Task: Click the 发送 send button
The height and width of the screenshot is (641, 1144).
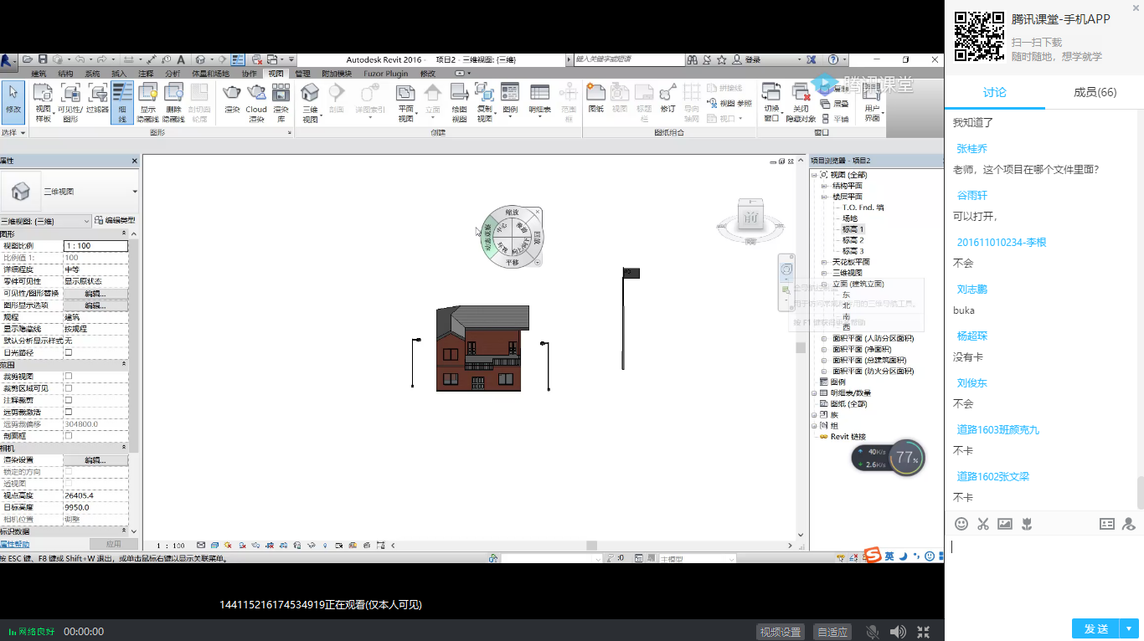Action: pyautogui.click(x=1096, y=628)
